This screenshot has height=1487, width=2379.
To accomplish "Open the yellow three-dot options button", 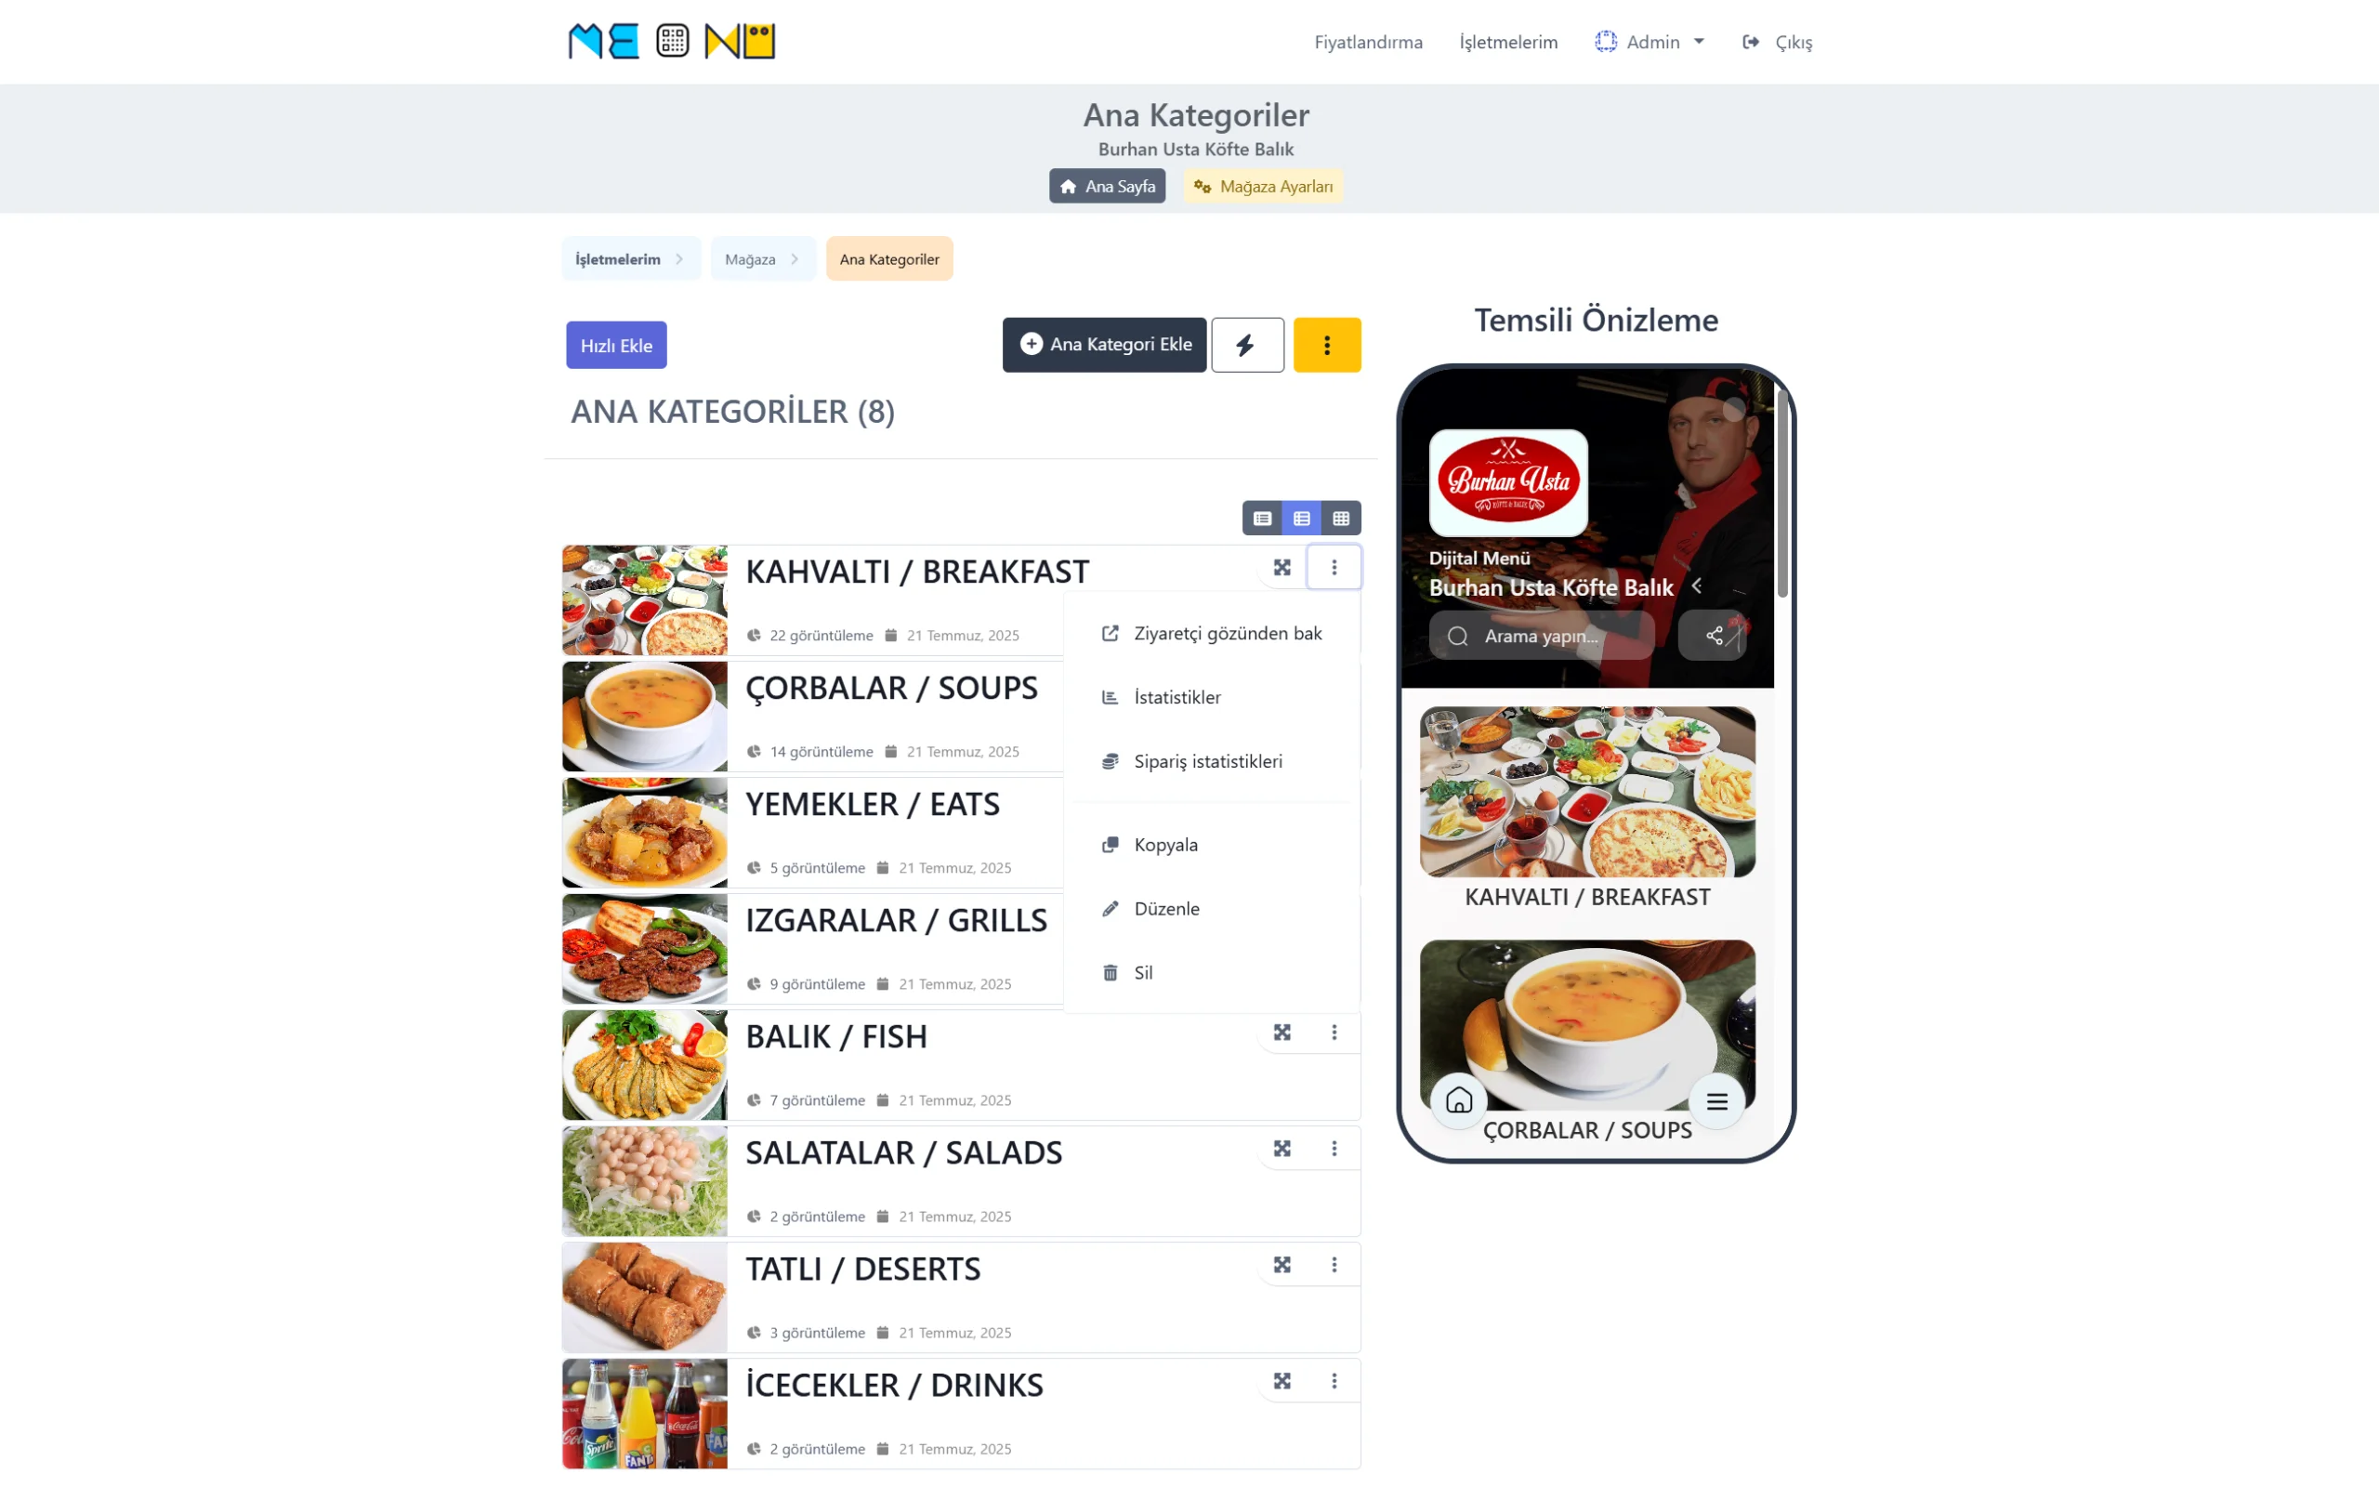I will tap(1326, 345).
